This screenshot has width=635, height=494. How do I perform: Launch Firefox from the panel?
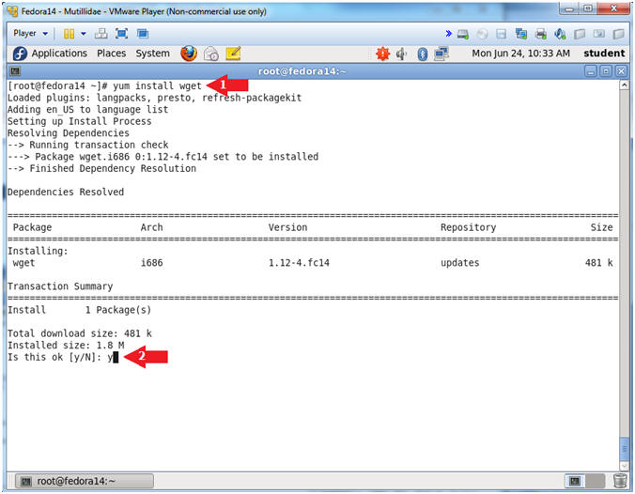189,54
